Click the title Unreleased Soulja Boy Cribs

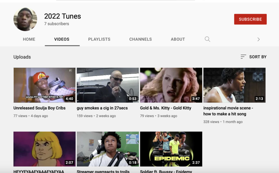pyautogui.click(x=39, y=108)
